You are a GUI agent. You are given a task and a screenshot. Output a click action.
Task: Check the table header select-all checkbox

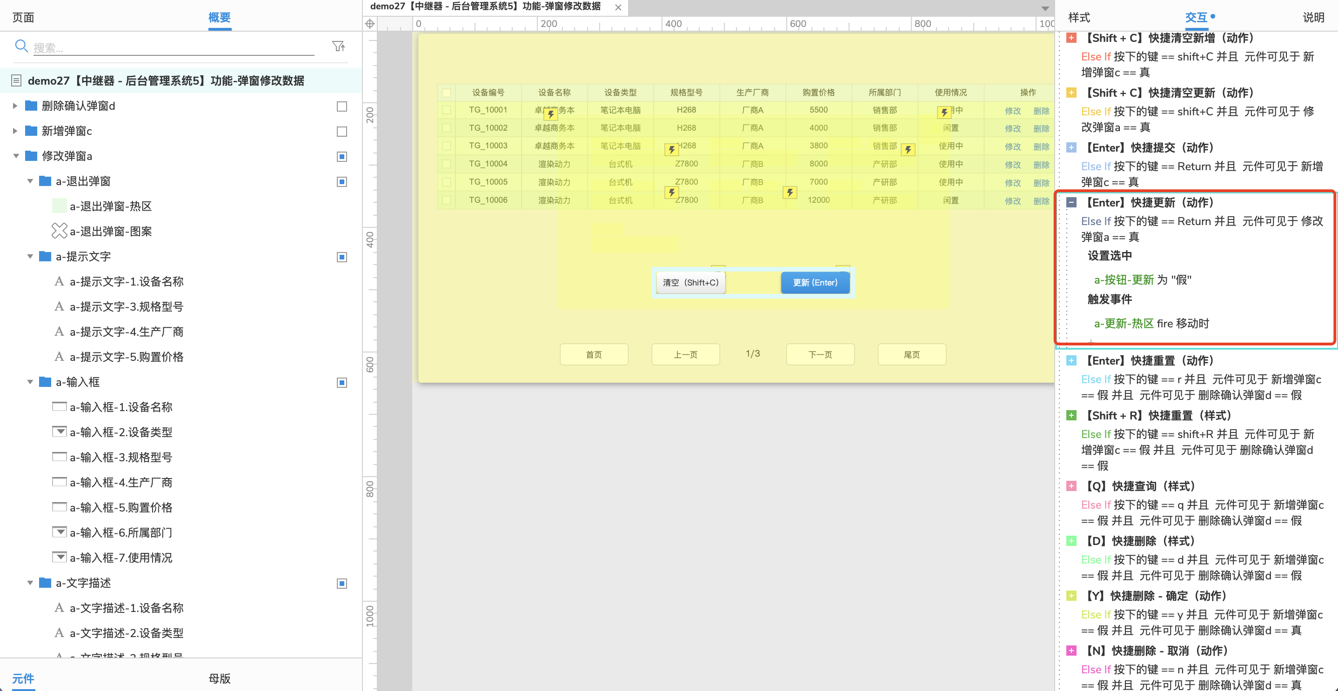[446, 93]
